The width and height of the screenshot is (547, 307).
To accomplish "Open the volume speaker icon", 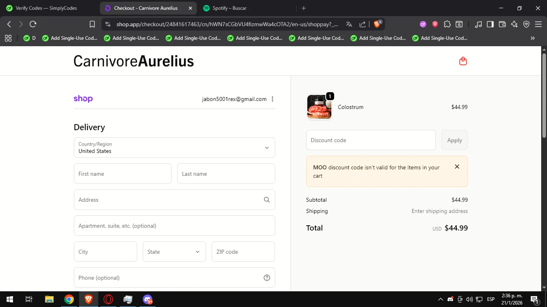I will [x=469, y=299].
